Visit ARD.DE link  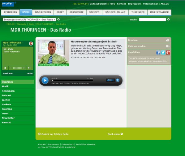165,4
